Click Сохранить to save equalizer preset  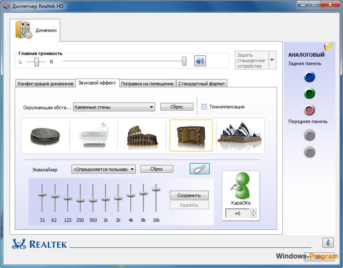point(189,195)
